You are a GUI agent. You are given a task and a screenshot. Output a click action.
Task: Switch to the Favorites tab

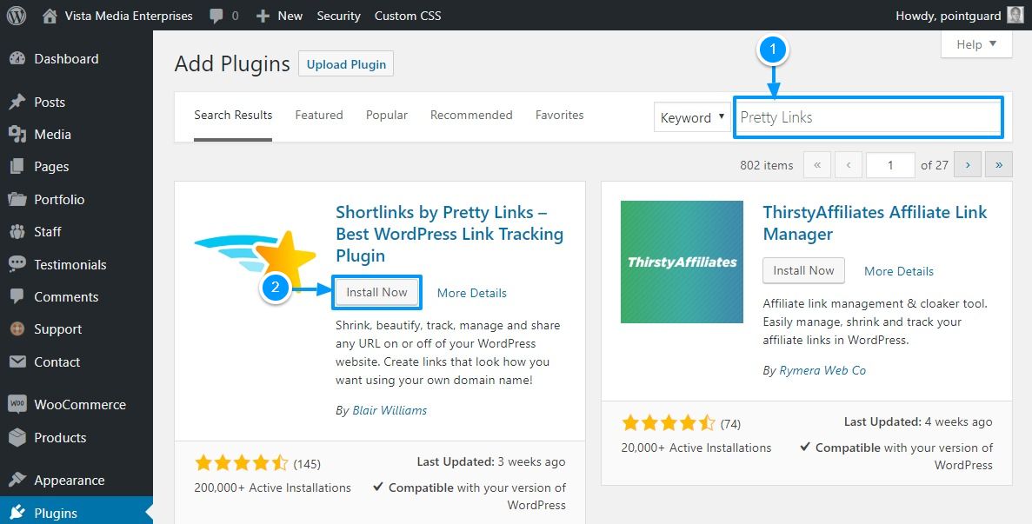tap(559, 115)
